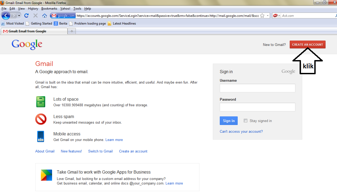
Task: Bookmark this page with the star icon
Action: pos(262,15)
